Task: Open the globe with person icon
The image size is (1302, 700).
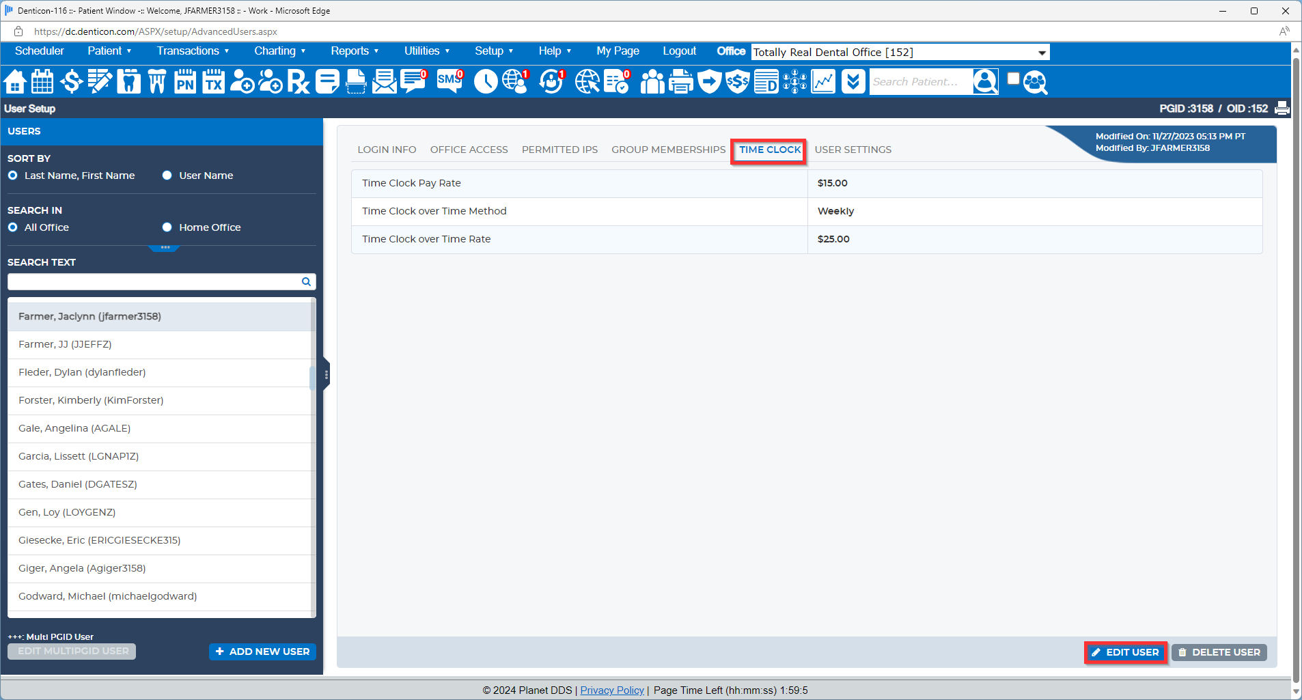Action: click(x=516, y=82)
